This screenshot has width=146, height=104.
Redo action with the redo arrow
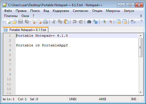[x=81, y=22]
